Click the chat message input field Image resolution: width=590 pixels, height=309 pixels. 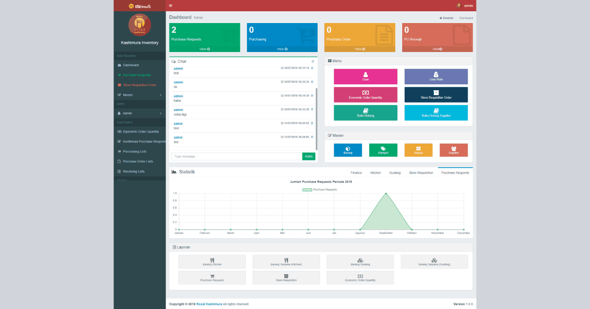236,156
